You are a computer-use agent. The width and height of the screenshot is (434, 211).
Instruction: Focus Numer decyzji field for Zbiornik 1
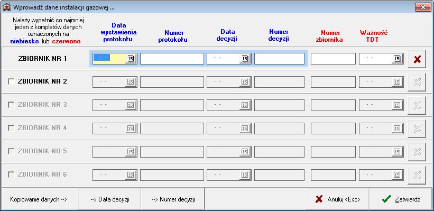[x=279, y=59]
